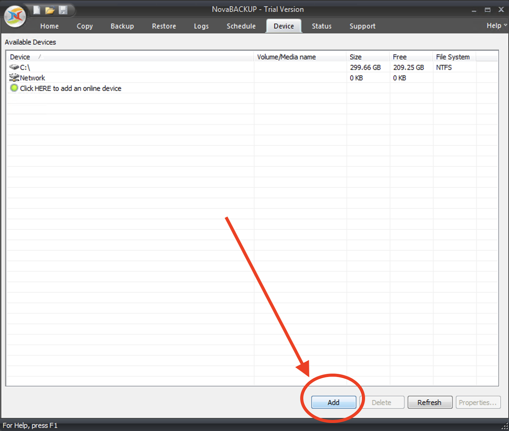The width and height of the screenshot is (509, 431).
Task: Click the NTFS file system cell
Action: click(x=444, y=67)
